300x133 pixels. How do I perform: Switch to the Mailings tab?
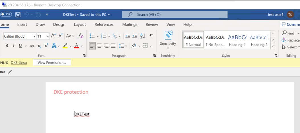point(130,24)
